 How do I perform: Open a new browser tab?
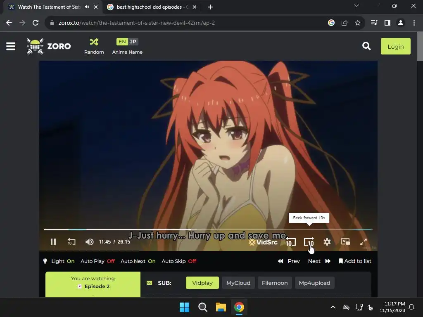coord(210,7)
